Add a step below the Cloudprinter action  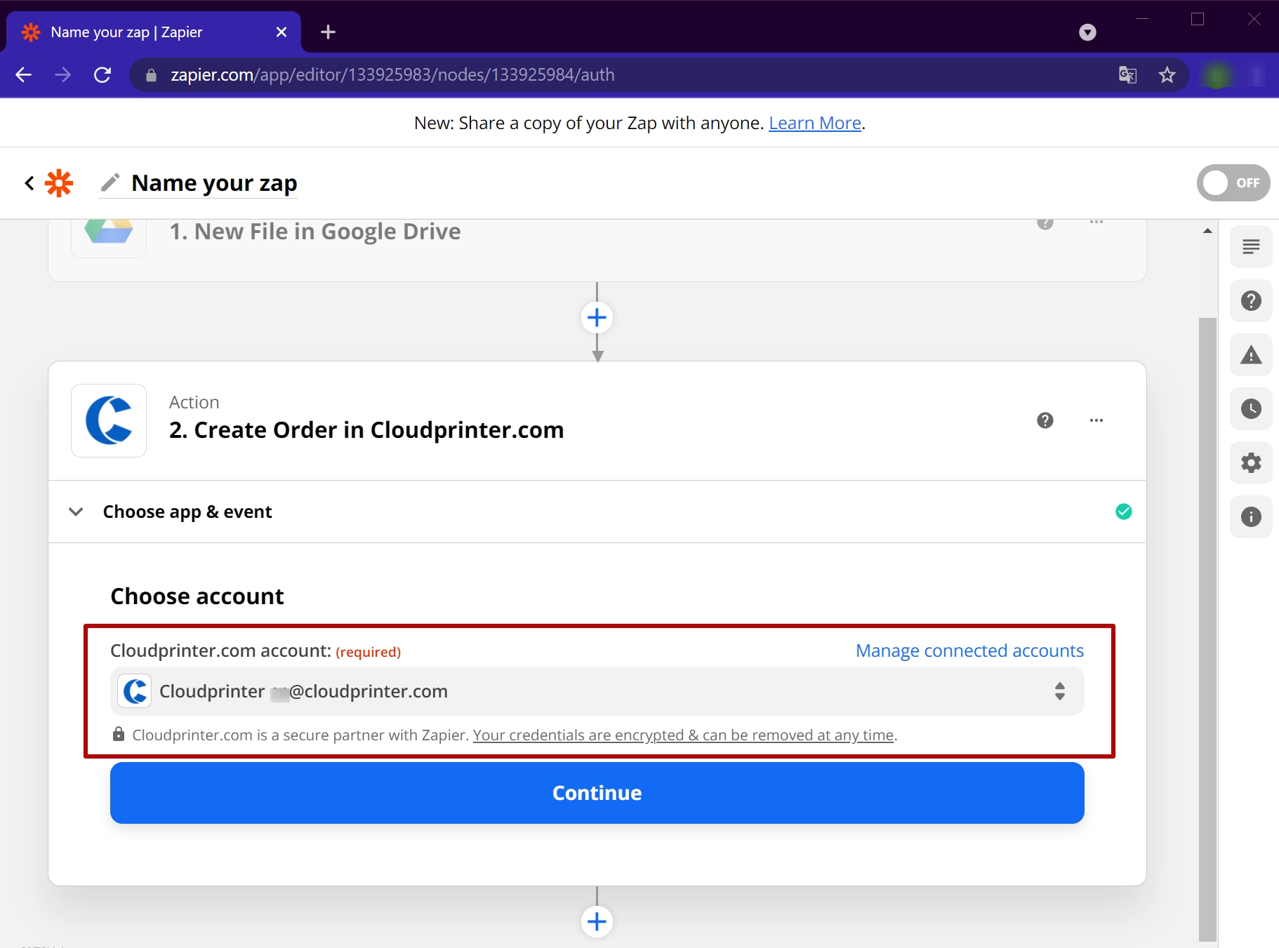(x=597, y=921)
